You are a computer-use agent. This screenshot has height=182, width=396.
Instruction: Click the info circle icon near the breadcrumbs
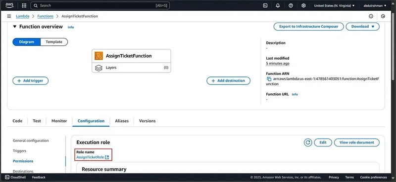point(371,16)
